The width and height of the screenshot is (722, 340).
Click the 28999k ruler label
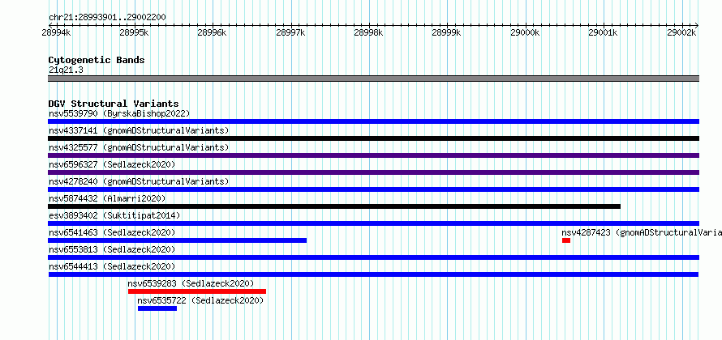coord(447,33)
